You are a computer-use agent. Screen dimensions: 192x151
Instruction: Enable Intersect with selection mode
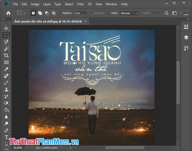pyautogui.click(x=54, y=13)
